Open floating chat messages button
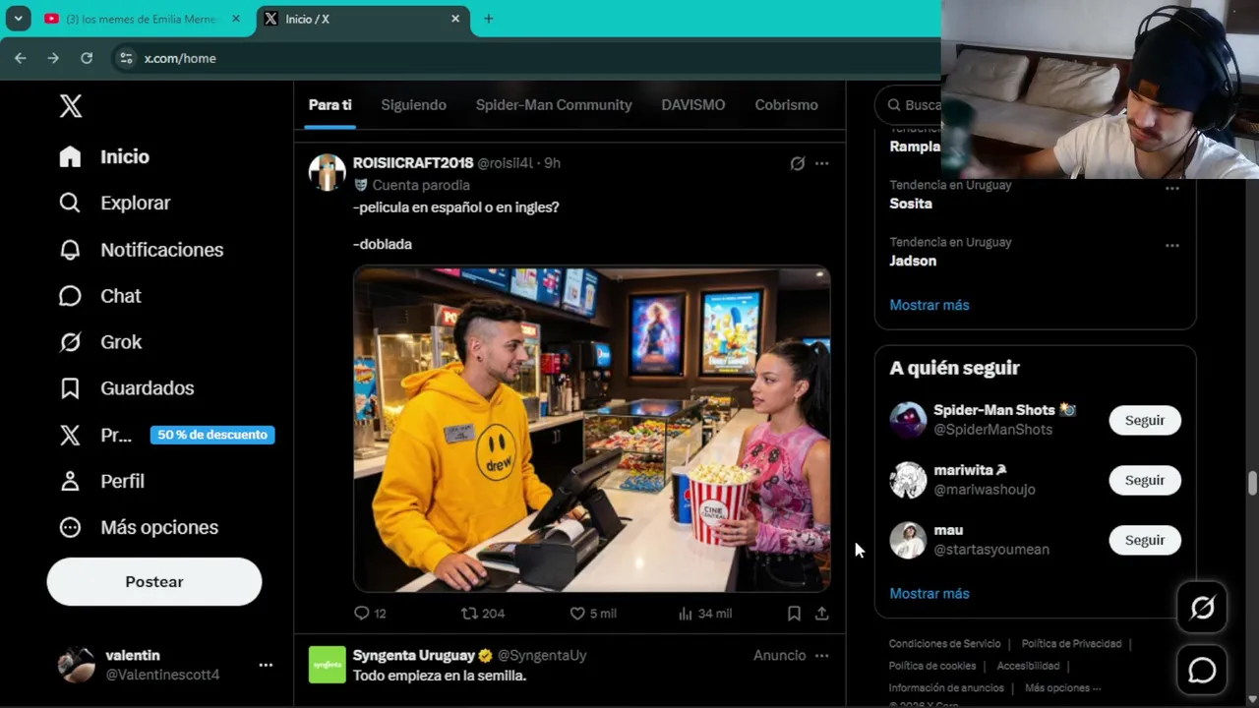Viewport: 1259px width, 708px height. click(1202, 670)
